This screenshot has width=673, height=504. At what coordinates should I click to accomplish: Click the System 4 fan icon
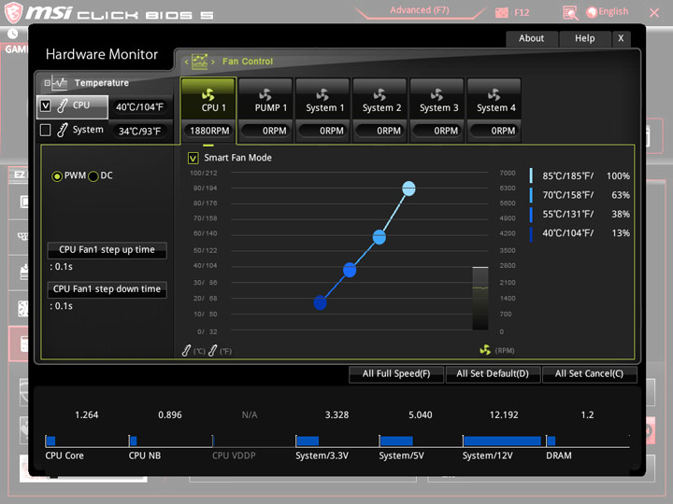click(494, 94)
